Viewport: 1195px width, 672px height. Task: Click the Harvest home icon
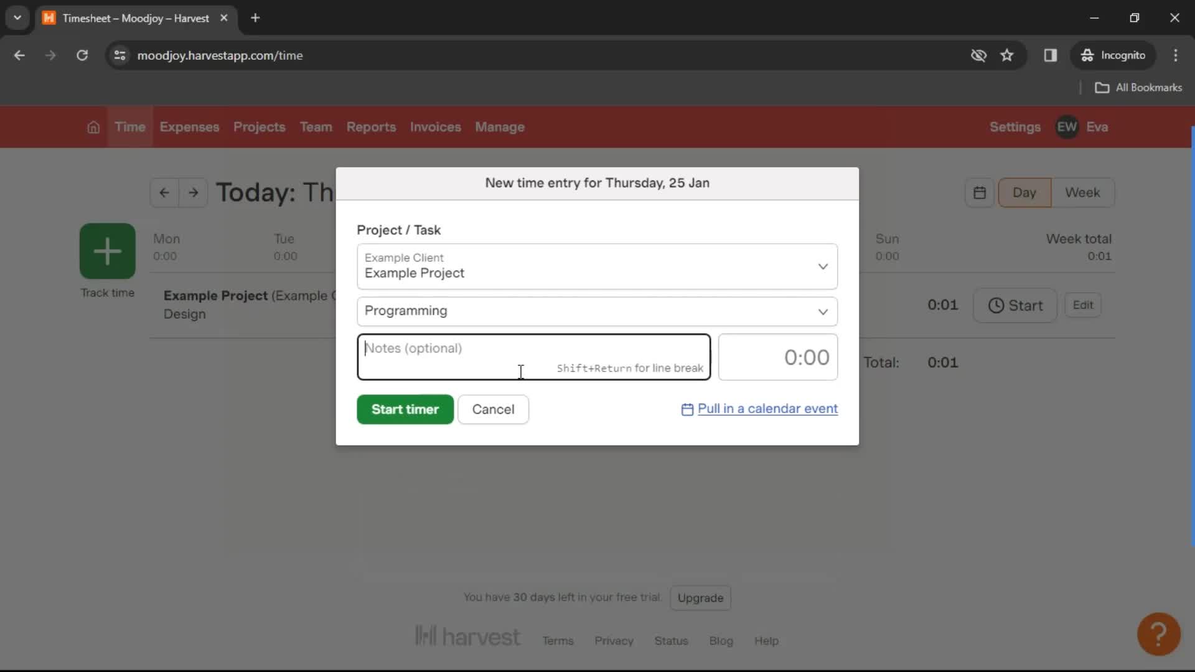click(x=93, y=126)
